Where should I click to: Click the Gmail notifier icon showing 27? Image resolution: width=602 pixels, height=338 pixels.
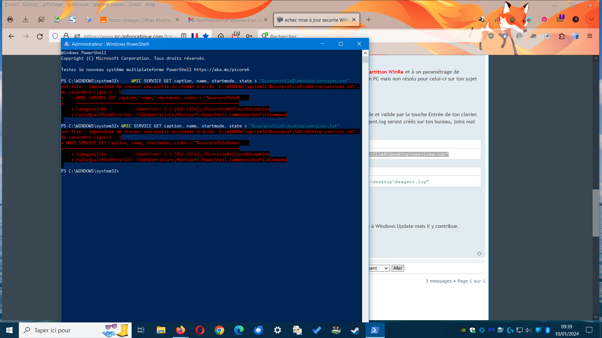click(235, 35)
